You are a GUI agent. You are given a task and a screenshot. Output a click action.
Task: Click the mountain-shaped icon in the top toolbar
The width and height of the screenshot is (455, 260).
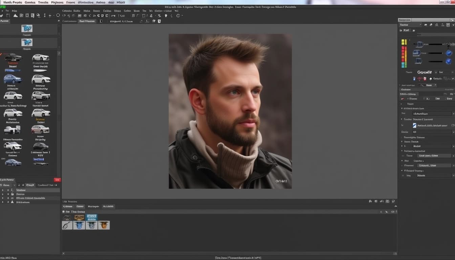[x=15, y=16]
